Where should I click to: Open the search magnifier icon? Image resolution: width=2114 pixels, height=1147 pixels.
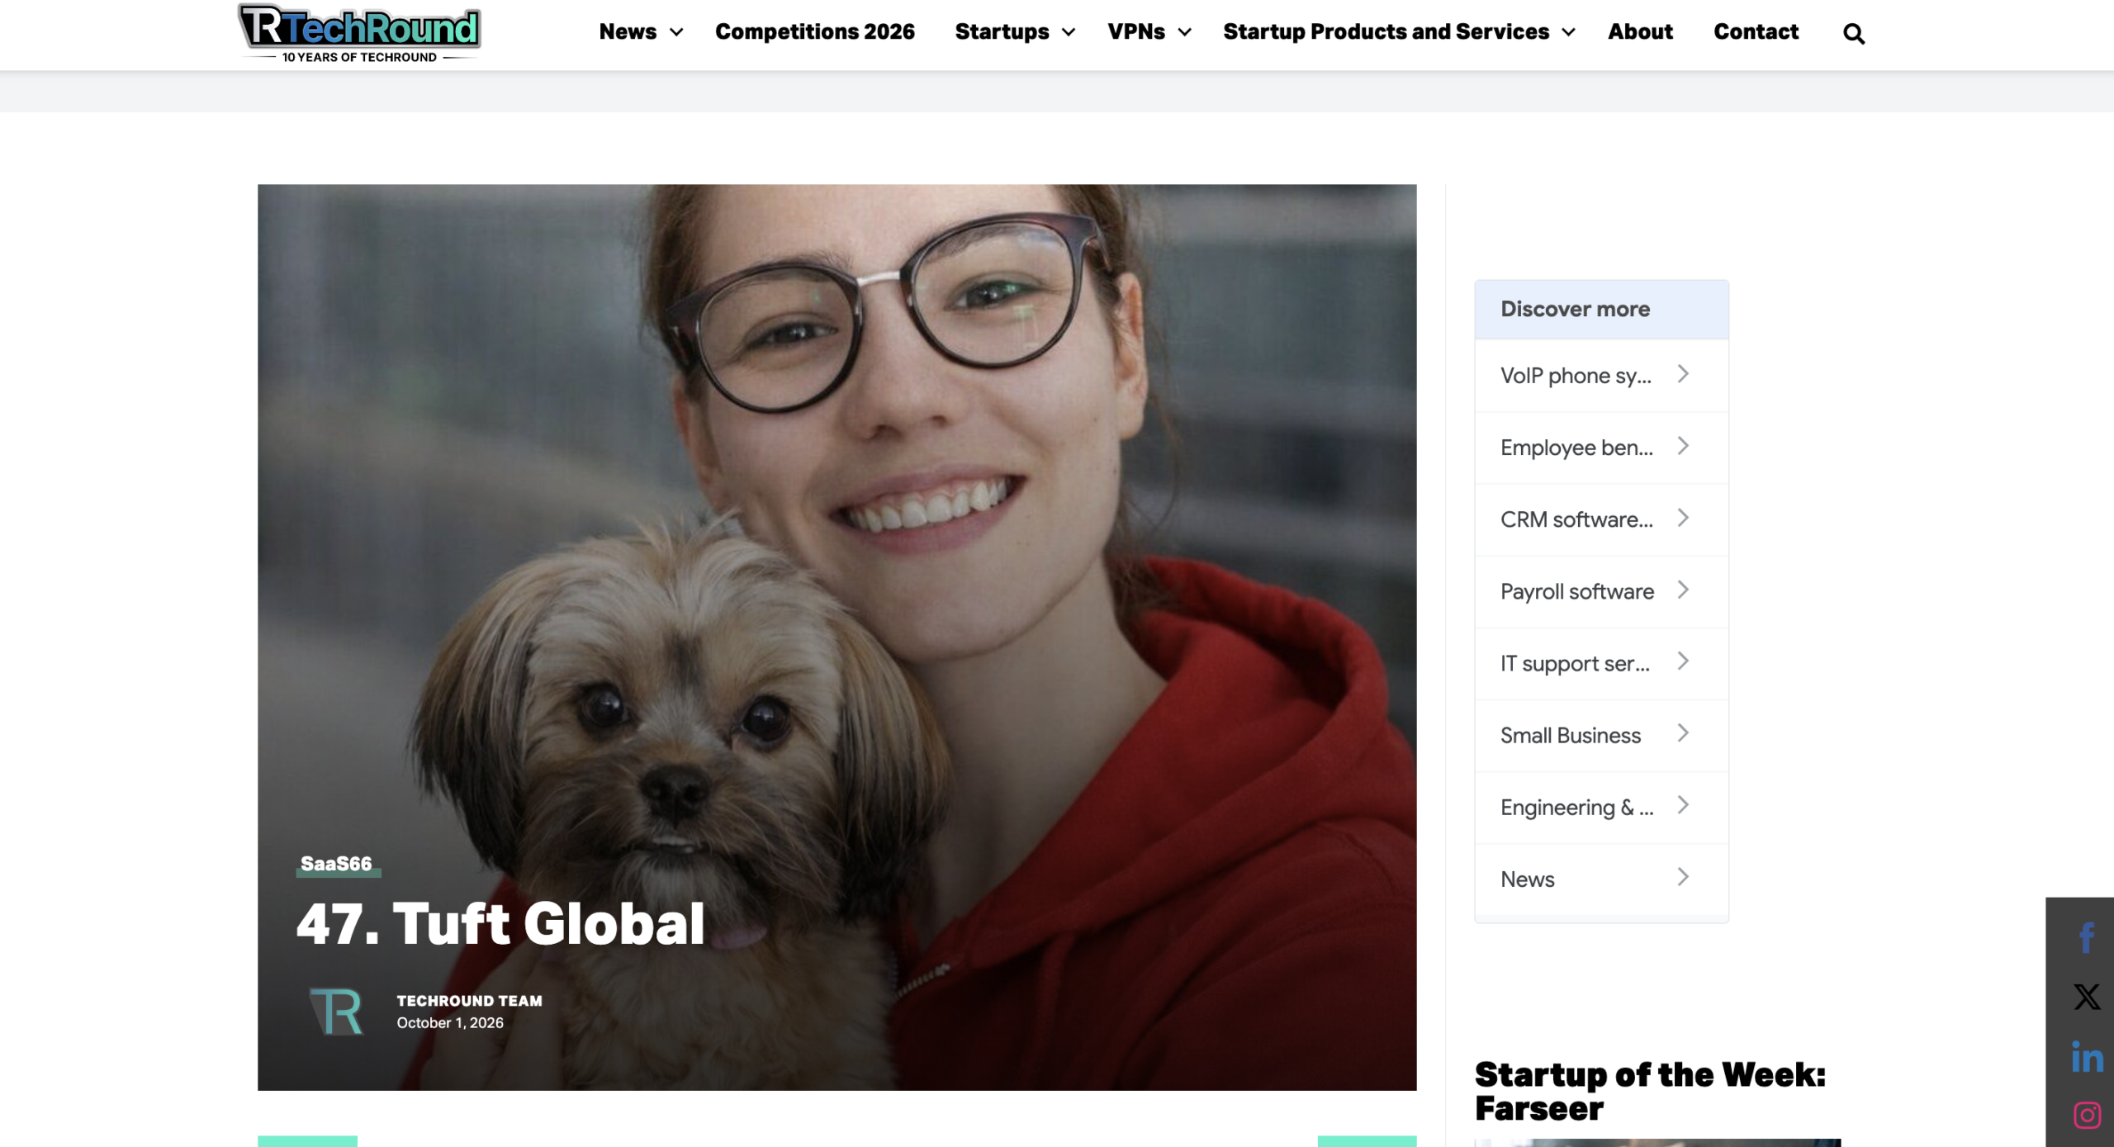coord(1853,33)
